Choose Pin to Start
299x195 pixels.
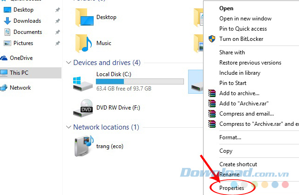click(233, 83)
